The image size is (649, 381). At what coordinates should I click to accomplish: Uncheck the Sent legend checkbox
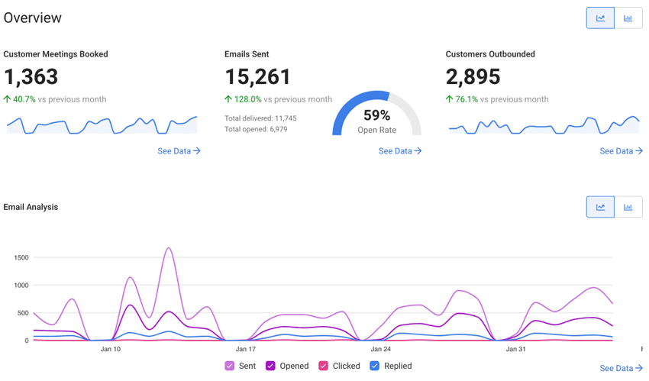(x=229, y=366)
